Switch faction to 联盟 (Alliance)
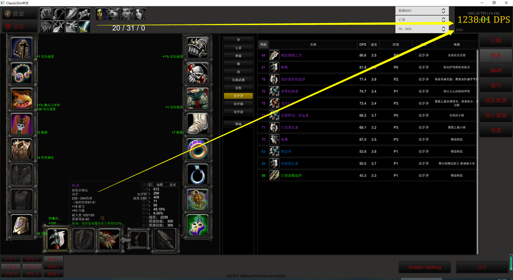 [x=19, y=14]
